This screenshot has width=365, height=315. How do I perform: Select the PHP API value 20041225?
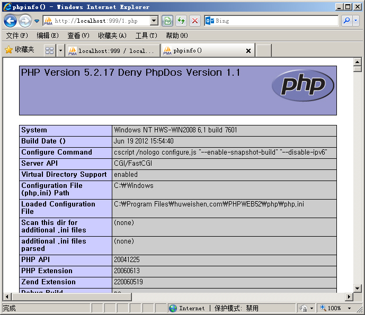point(127,259)
